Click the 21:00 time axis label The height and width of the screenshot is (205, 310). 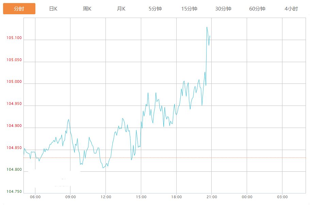point(212,197)
